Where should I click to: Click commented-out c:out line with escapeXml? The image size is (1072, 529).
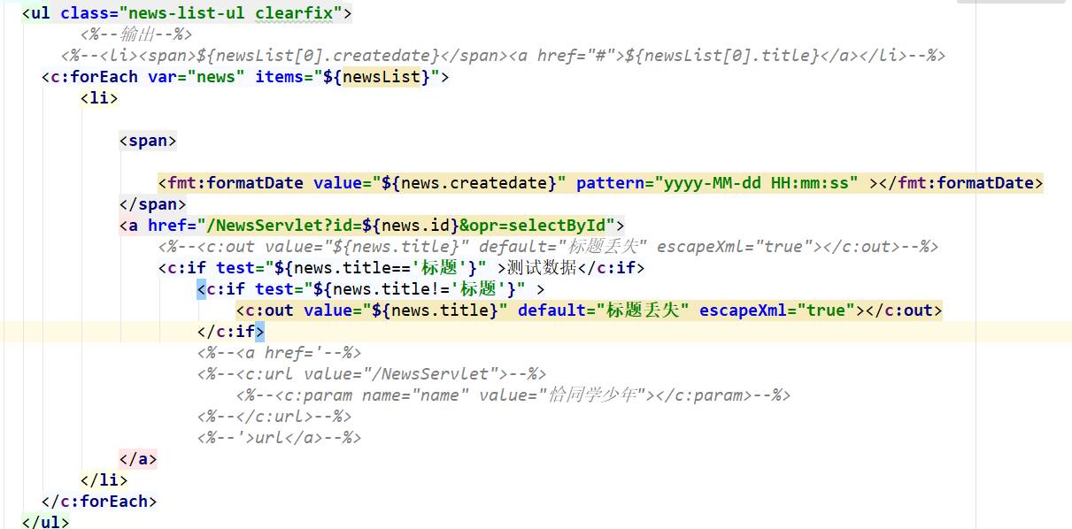click(x=549, y=247)
